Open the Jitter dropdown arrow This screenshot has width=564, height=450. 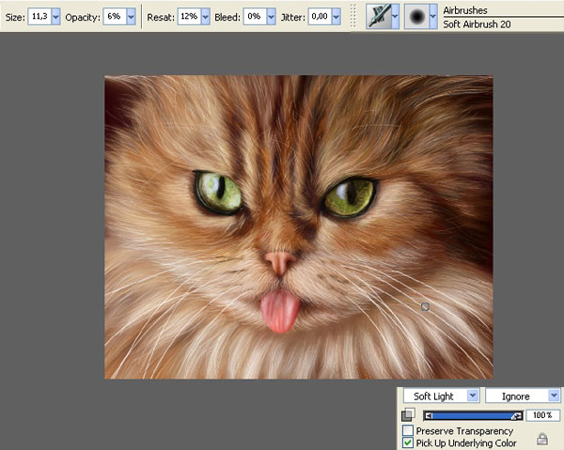(337, 17)
